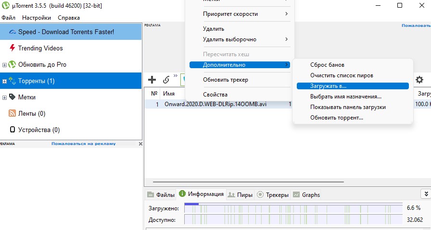Click the green µTorrent icon beside Обновить до Pro

[12, 64]
